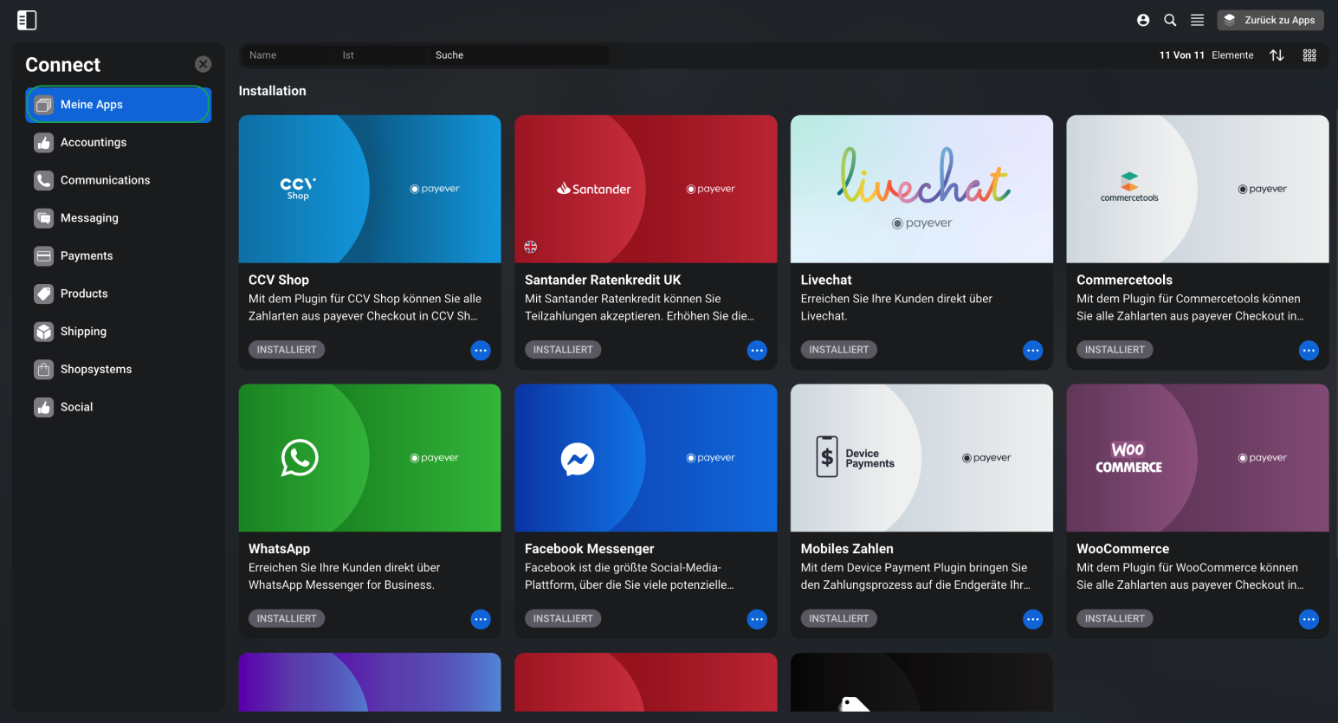Open CCV Shop options menu

(x=481, y=351)
